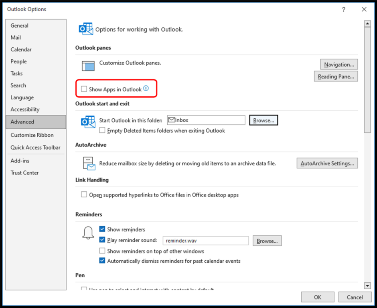Click the AutoArchive mailbox icon
The image size is (377, 308).
coord(89,163)
